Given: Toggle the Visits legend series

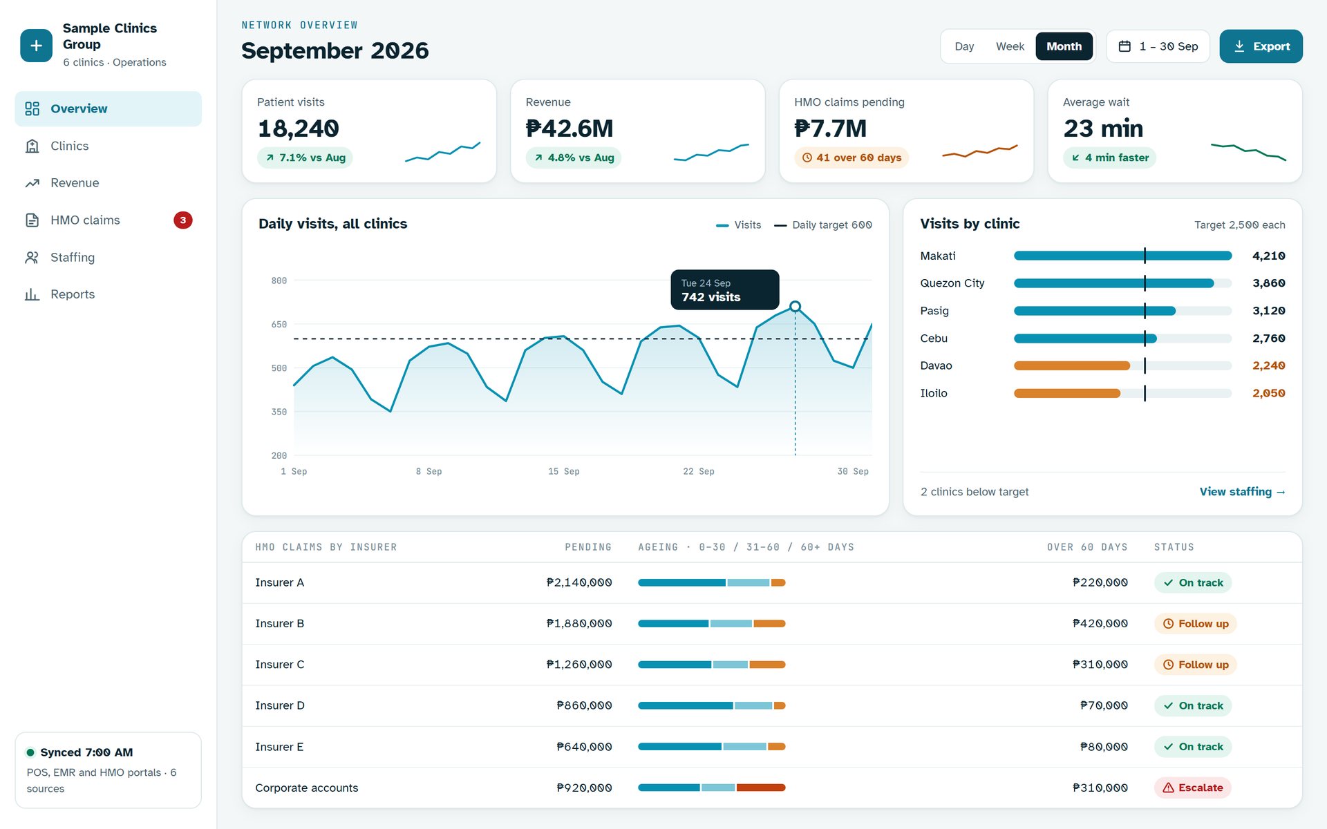Looking at the screenshot, I should [x=738, y=225].
